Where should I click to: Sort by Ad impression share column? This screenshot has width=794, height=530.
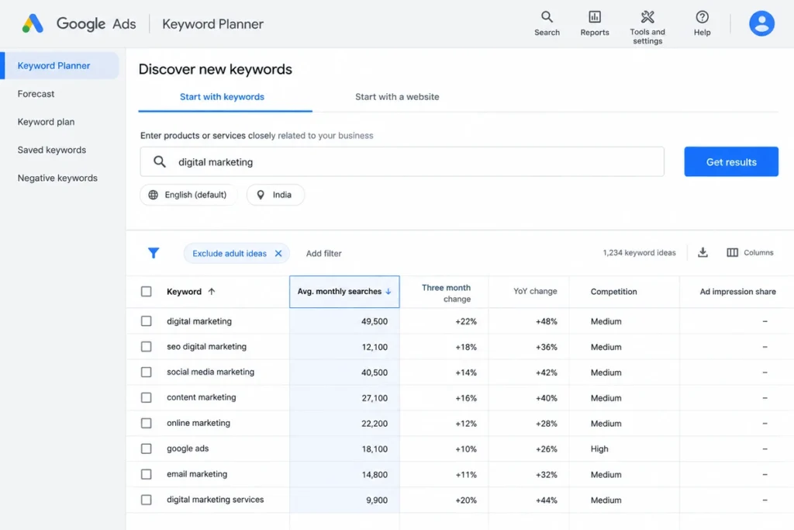tap(738, 291)
